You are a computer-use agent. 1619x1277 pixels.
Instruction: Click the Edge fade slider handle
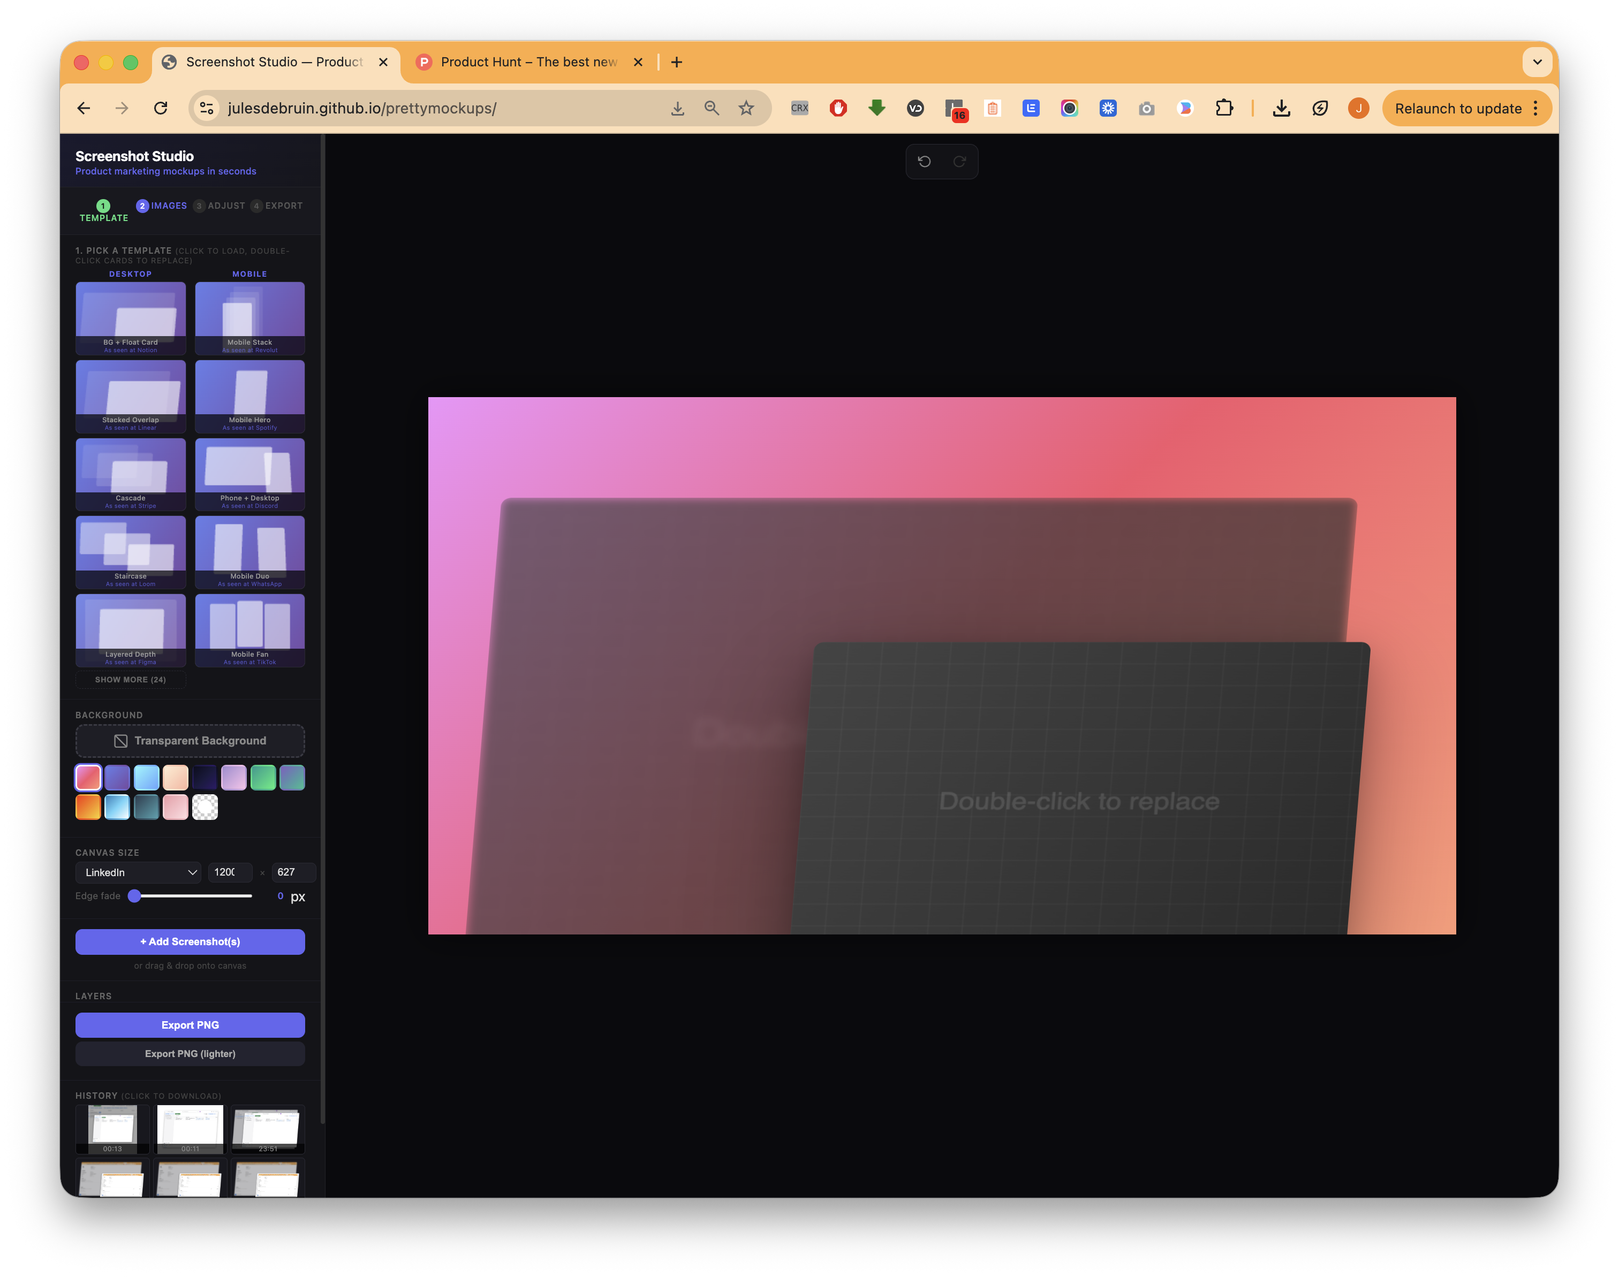coord(134,896)
